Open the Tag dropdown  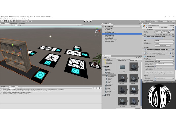[x=153, y=27]
